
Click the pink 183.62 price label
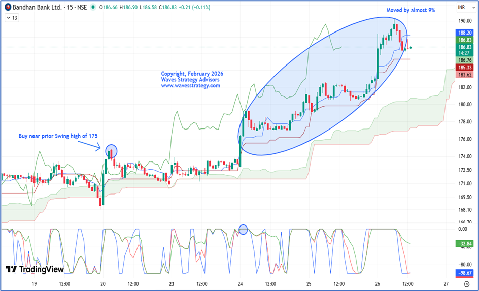464,75
